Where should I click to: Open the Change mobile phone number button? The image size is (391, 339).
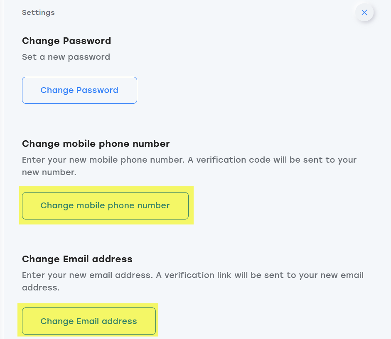coord(105,206)
